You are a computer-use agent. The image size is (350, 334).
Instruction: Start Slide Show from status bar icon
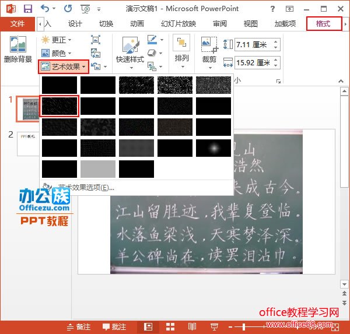coord(214,327)
